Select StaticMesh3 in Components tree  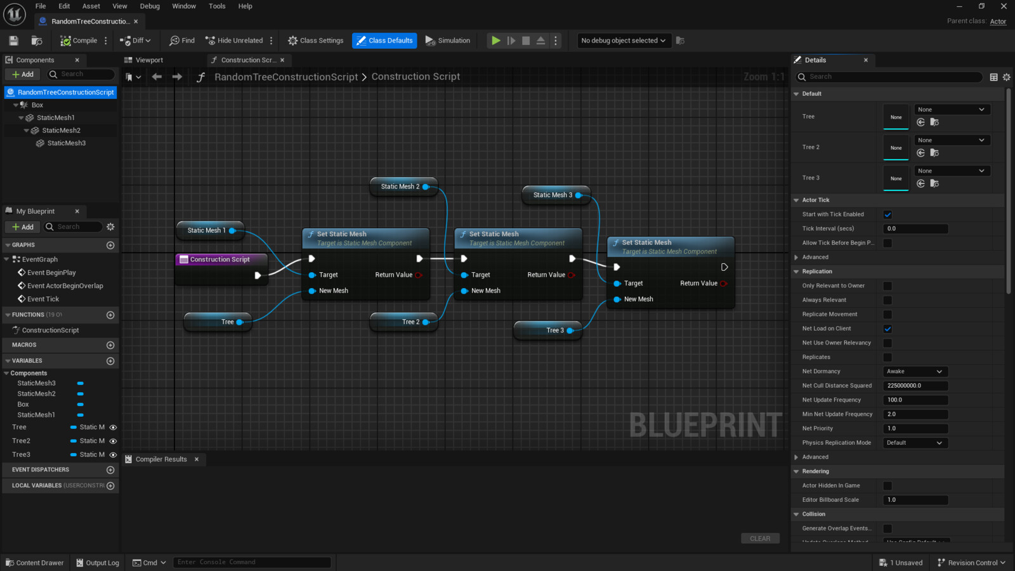point(66,143)
